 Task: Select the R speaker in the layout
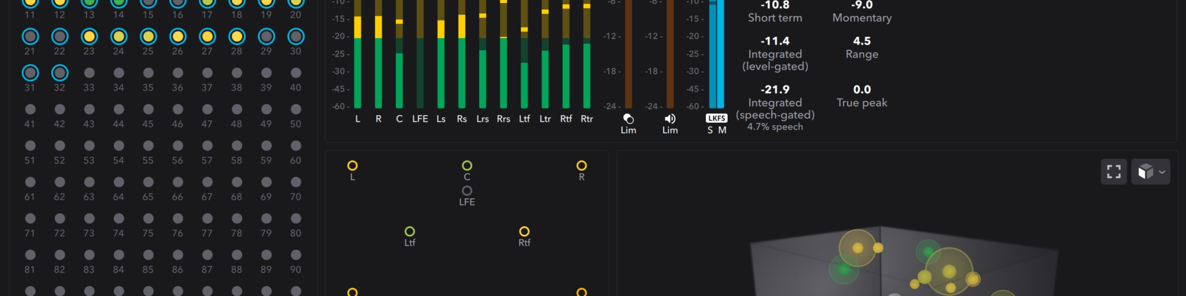pyautogui.click(x=581, y=166)
